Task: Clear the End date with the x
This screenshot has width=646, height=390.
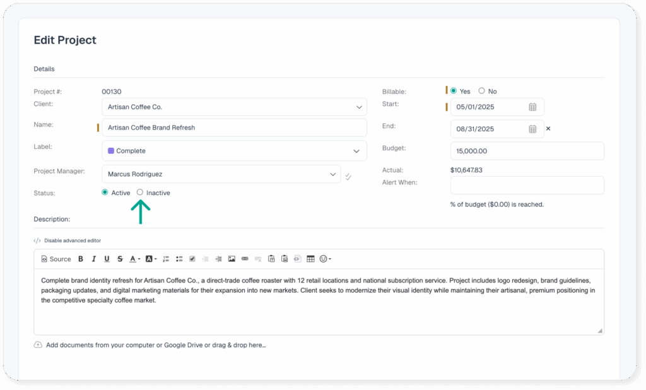Action: 548,129
